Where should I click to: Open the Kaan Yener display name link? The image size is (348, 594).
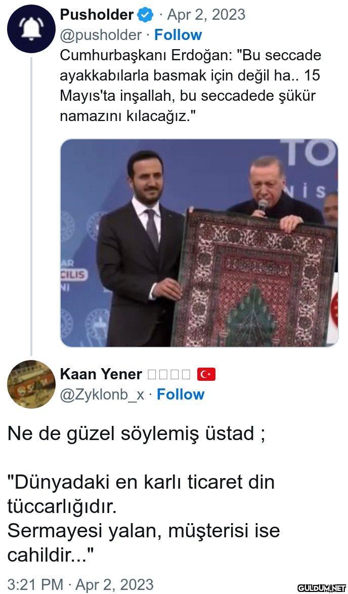click(101, 375)
